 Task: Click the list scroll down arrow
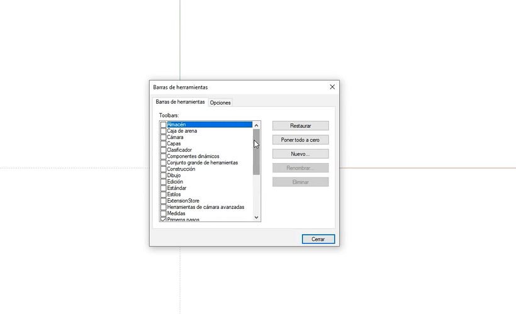pyautogui.click(x=256, y=217)
